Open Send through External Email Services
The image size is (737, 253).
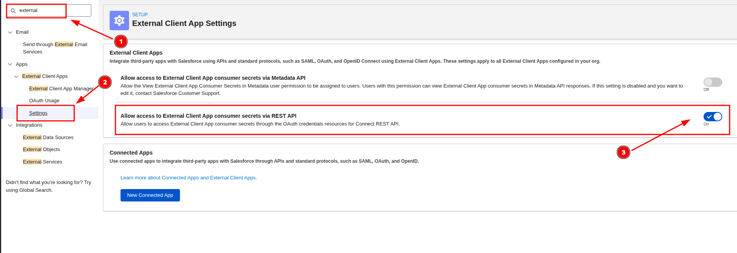[55, 48]
